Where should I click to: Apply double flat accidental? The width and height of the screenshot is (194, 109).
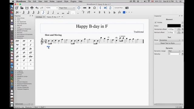(x=115, y=12)
